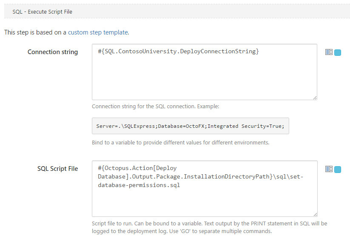The image size is (350, 242).
Task: Grab the SQL Script File box resize handle
Action: (315, 214)
